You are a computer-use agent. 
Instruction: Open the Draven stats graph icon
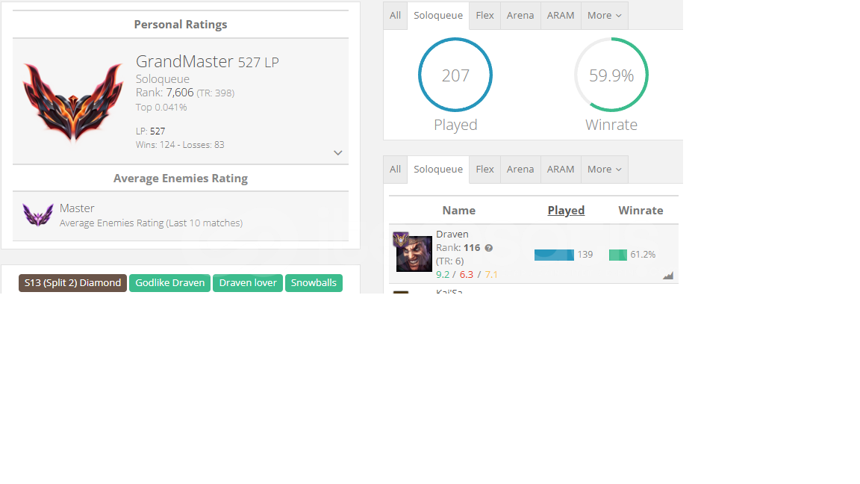(x=667, y=276)
